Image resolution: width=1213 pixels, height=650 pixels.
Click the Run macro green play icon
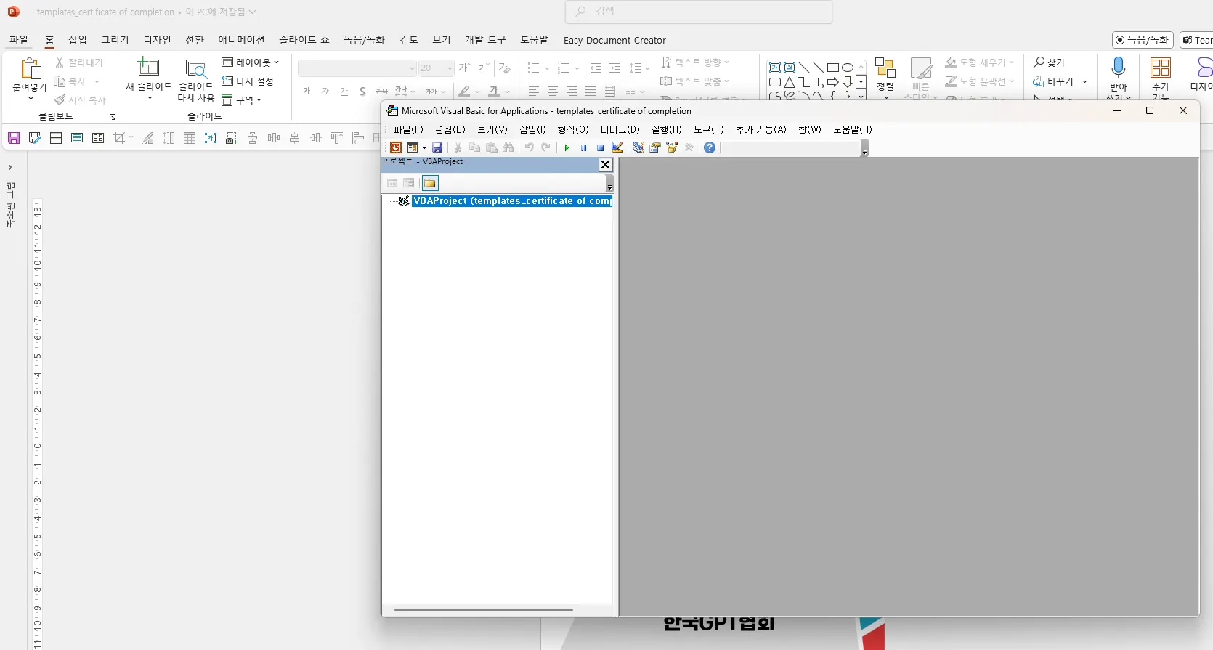pyautogui.click(x=567, y=147)
